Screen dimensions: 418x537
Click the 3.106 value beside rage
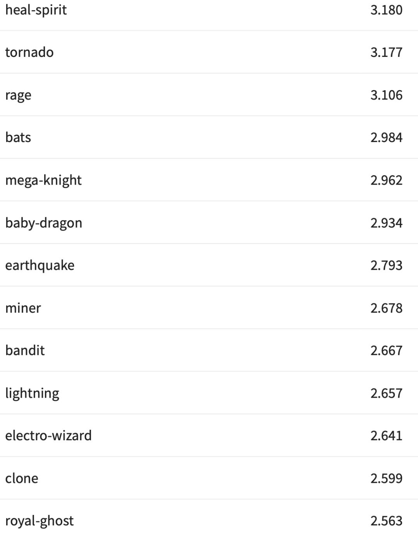pyautogui.click(x=386, y=95)
